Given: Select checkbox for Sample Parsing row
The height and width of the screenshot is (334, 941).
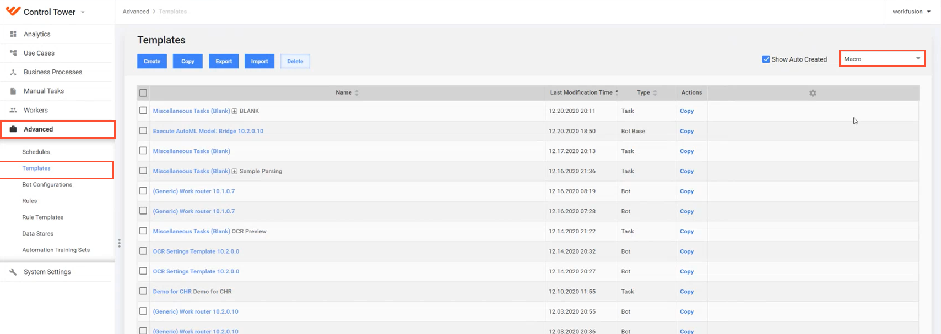Looking at the screenshot, I should pyautogui.click(x=143, y=171).
